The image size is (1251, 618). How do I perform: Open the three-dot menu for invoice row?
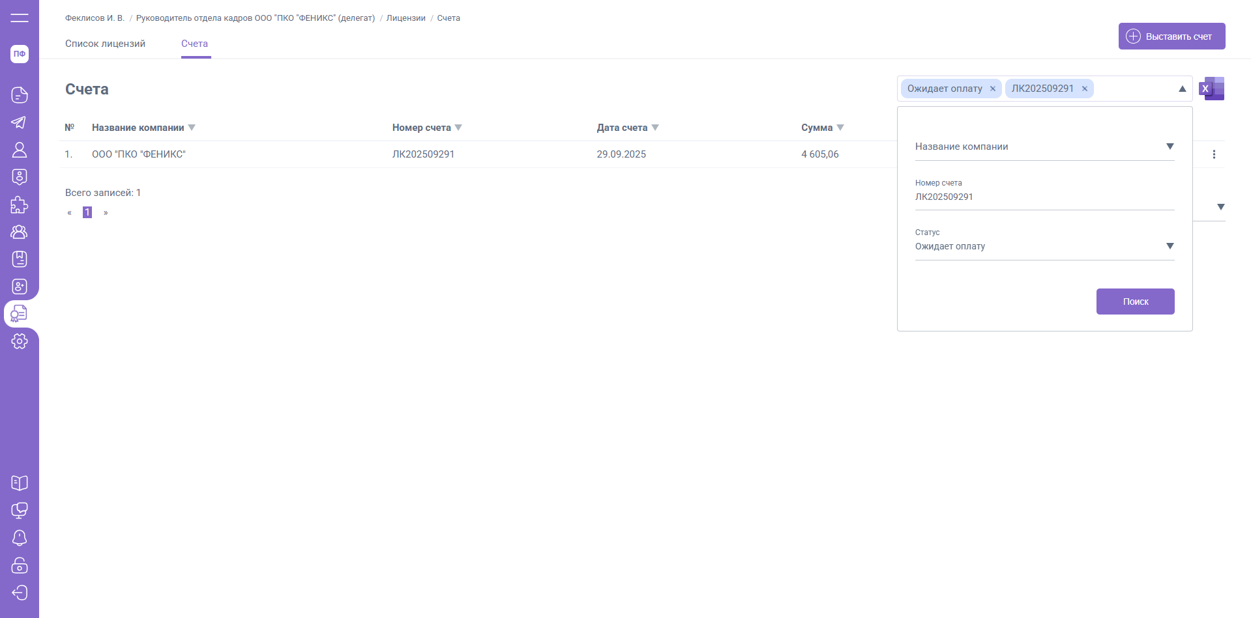(x=1214, y=154)
